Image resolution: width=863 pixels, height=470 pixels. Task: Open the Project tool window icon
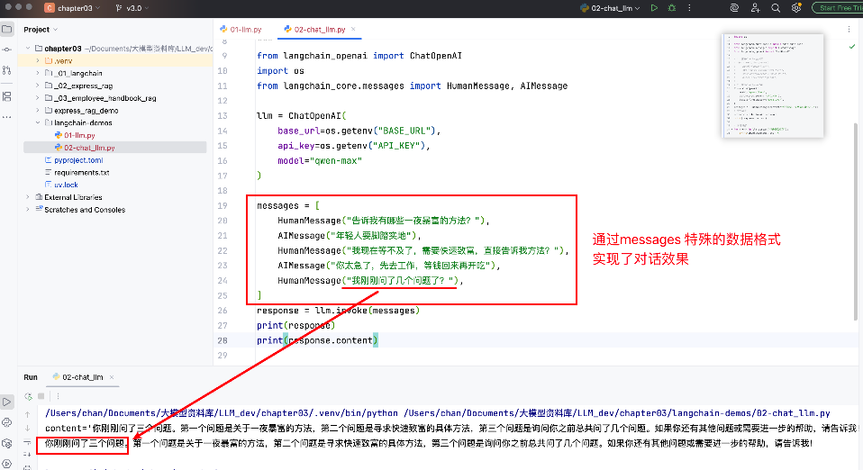click(6, 29)
